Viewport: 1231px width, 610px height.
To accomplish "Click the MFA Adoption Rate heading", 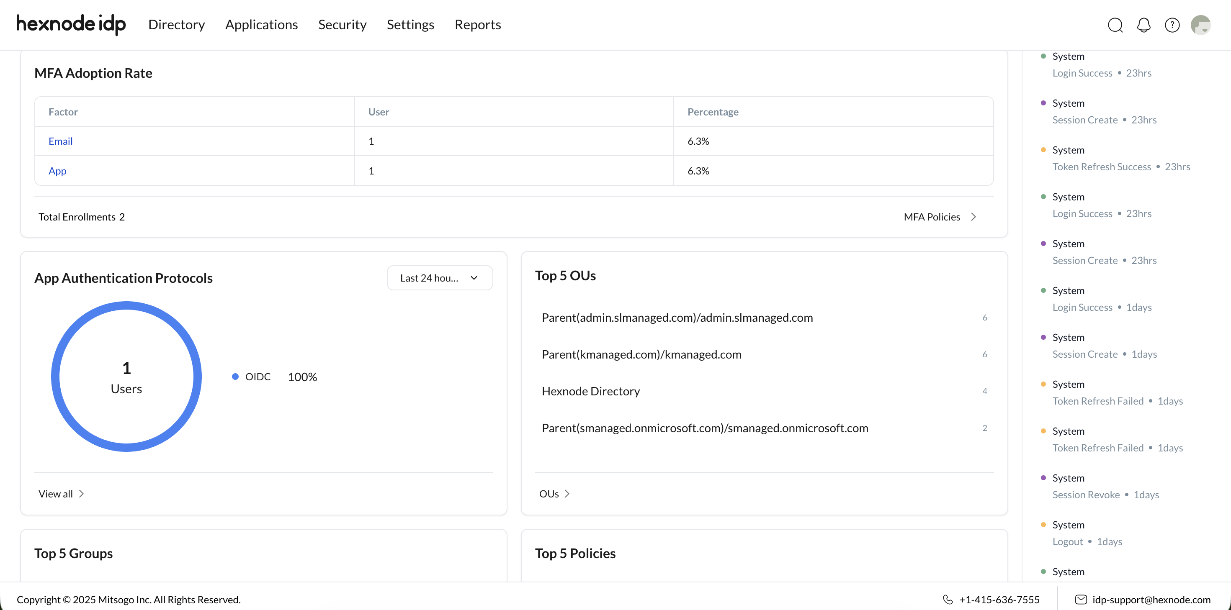I will [93, 73].
